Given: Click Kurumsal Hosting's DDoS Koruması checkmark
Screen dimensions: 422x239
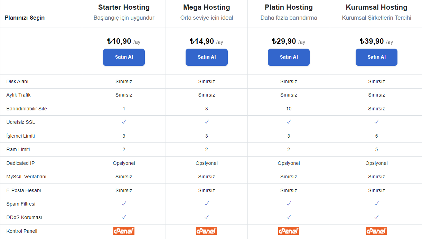Looking at the screenshot, I should [x=376, y=217].
